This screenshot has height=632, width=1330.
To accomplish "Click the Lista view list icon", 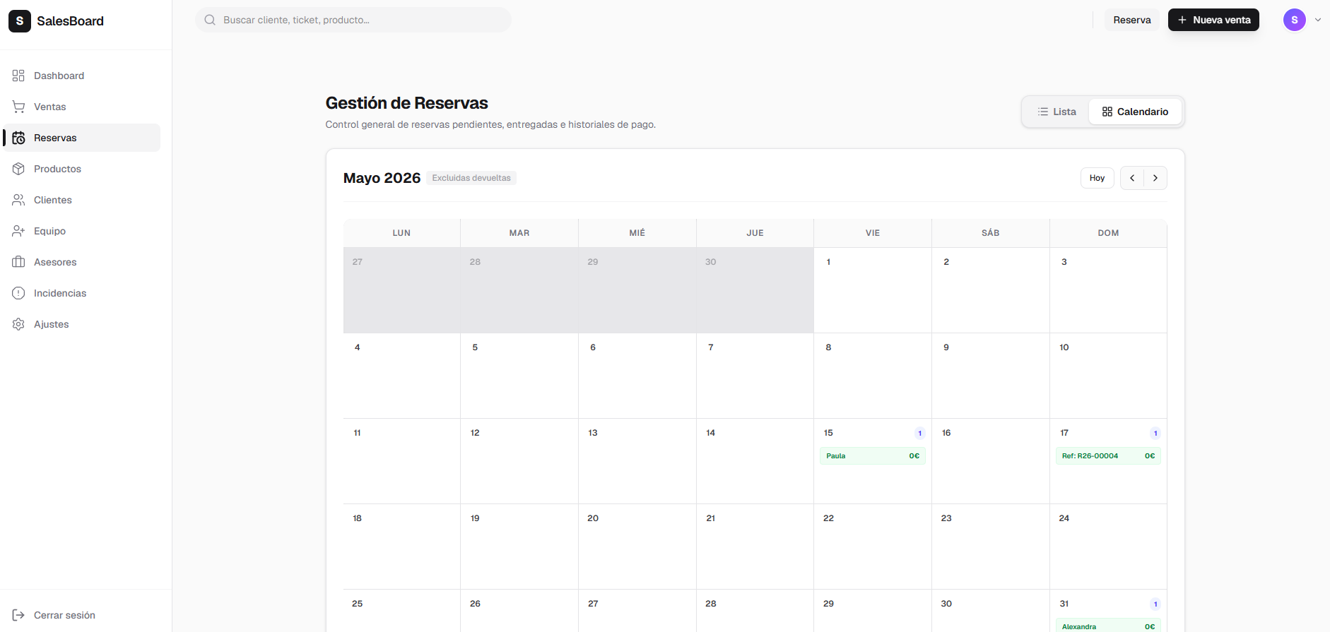I will pos(1043,112).
